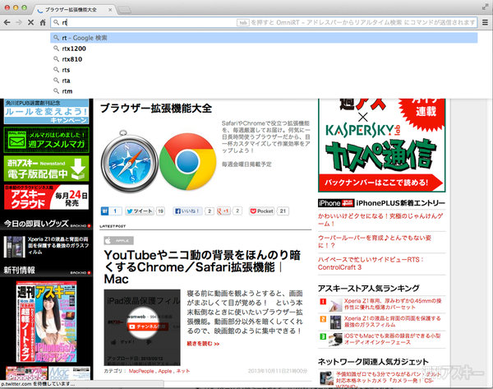Open the ルールを変えよう campaign banner
This screenshot has width=493, height=389.
(x=46, y=111)
